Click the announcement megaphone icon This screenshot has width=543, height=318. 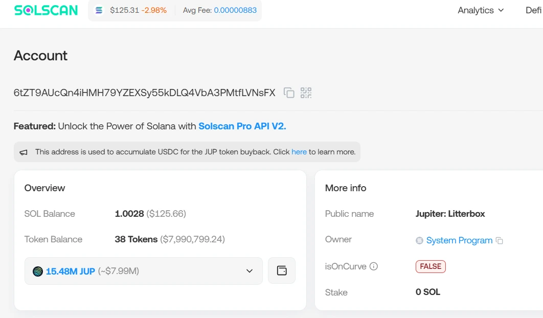(x=24, y=152)
